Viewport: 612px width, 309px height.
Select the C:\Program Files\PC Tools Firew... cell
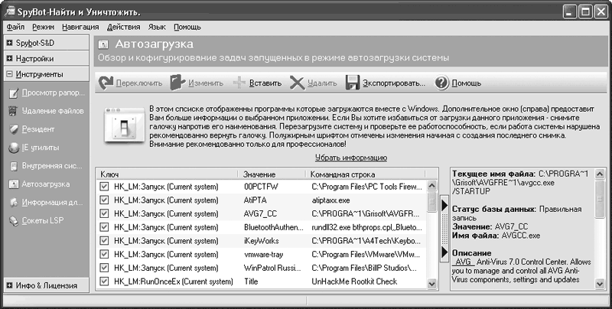[x=367, y=187]
